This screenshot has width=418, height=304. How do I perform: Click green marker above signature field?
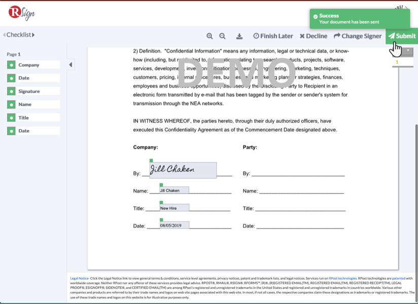[151, 161]
